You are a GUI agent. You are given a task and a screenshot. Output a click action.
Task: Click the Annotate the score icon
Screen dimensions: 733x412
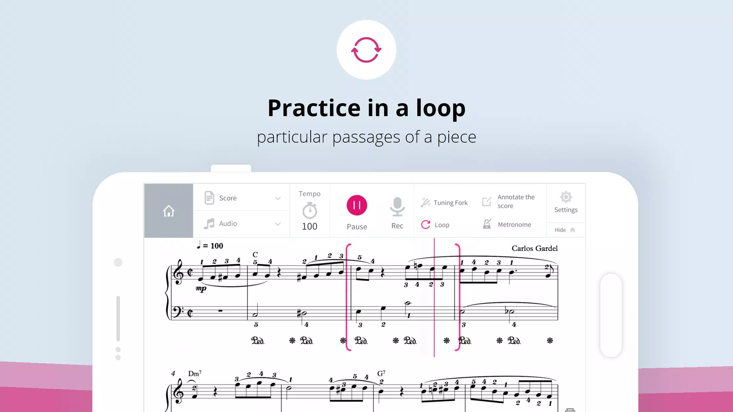coord(486,201)
